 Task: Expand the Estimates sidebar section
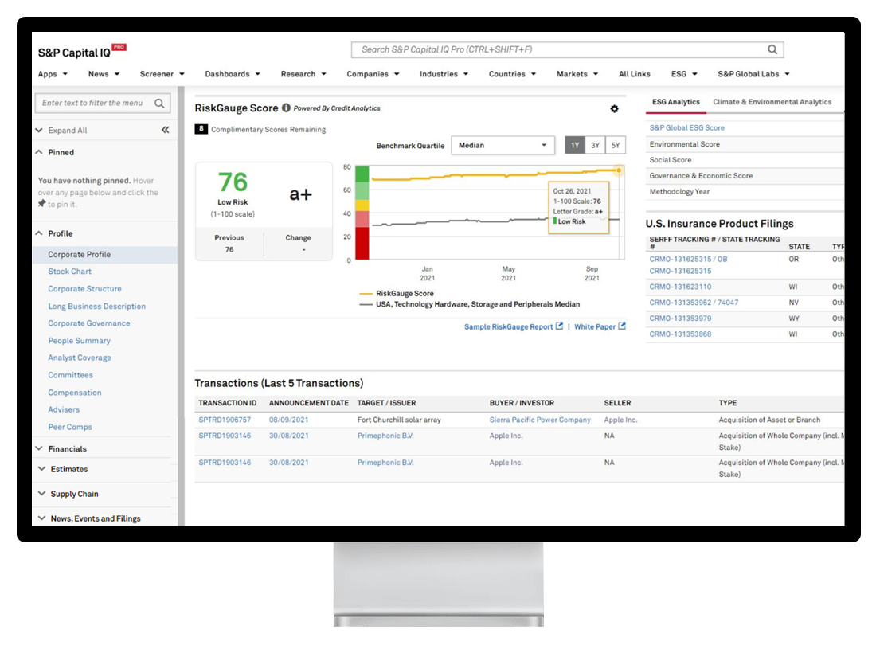pyautogui.click(x=63, y=469)
